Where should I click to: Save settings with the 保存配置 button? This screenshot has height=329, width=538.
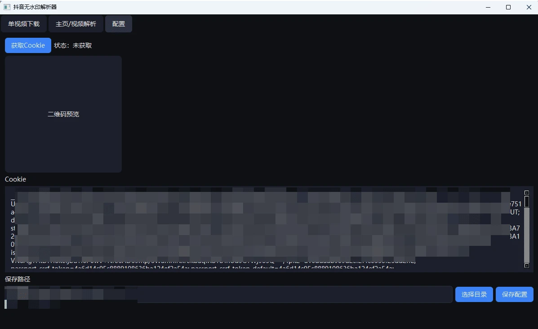[x=514, y=294]
